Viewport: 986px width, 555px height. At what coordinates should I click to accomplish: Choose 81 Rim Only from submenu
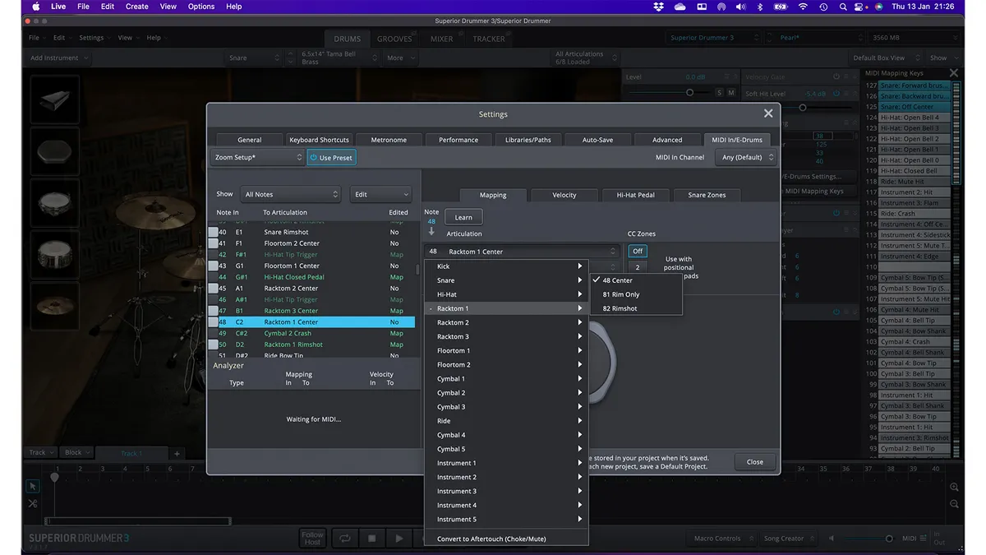[x=637, y=294]
